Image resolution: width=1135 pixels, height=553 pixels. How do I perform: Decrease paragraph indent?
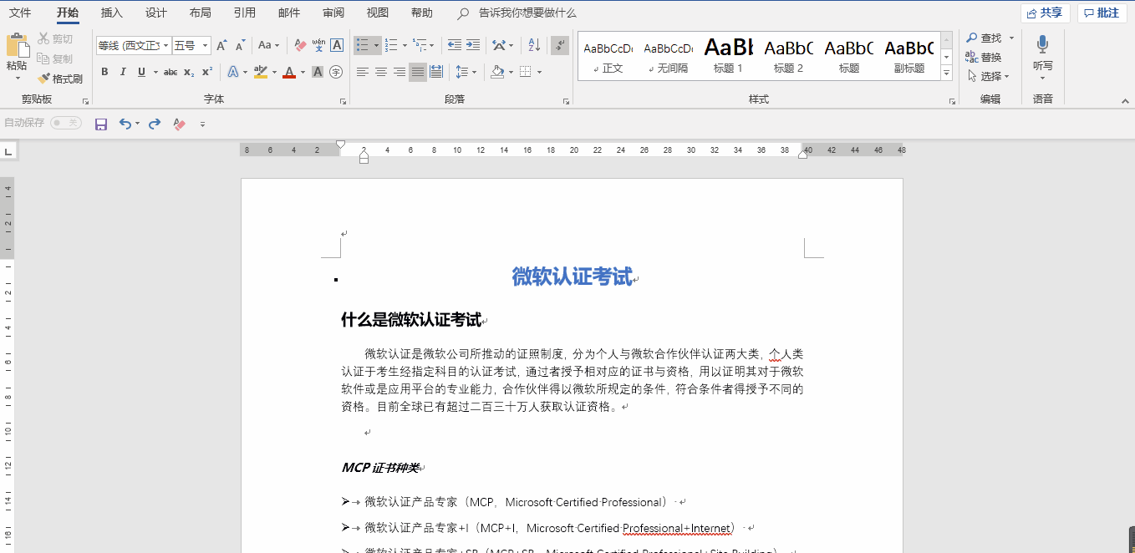pyautogui.click(x=455, y=45)
